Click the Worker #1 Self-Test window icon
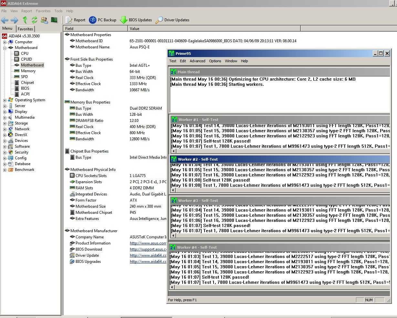Image resolution: width=397 pixels, height=318 pixels. coord(174,120)
